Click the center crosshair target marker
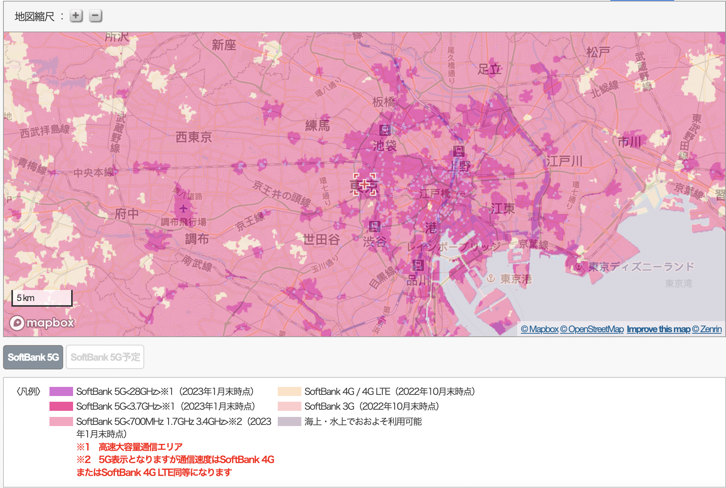 pyautogui.click(x=365, y=184)
